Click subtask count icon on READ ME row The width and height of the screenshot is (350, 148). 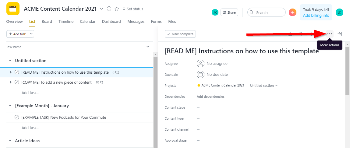click(117, 72)
